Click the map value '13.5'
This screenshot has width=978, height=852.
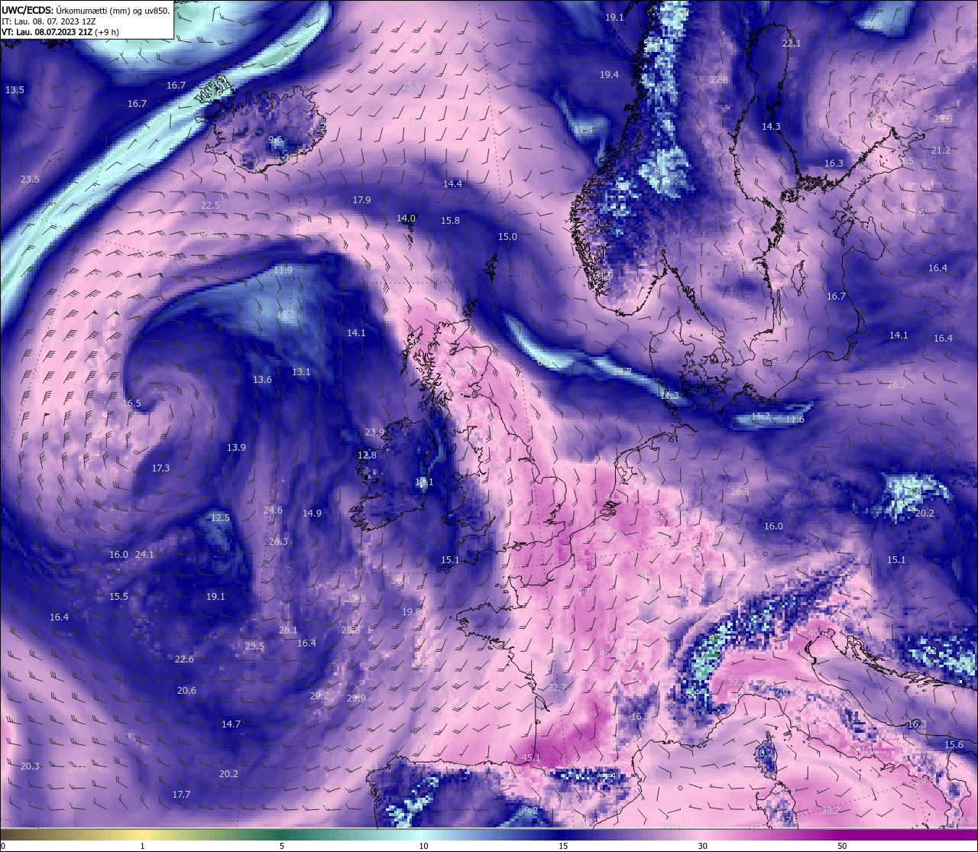point(15,89)
